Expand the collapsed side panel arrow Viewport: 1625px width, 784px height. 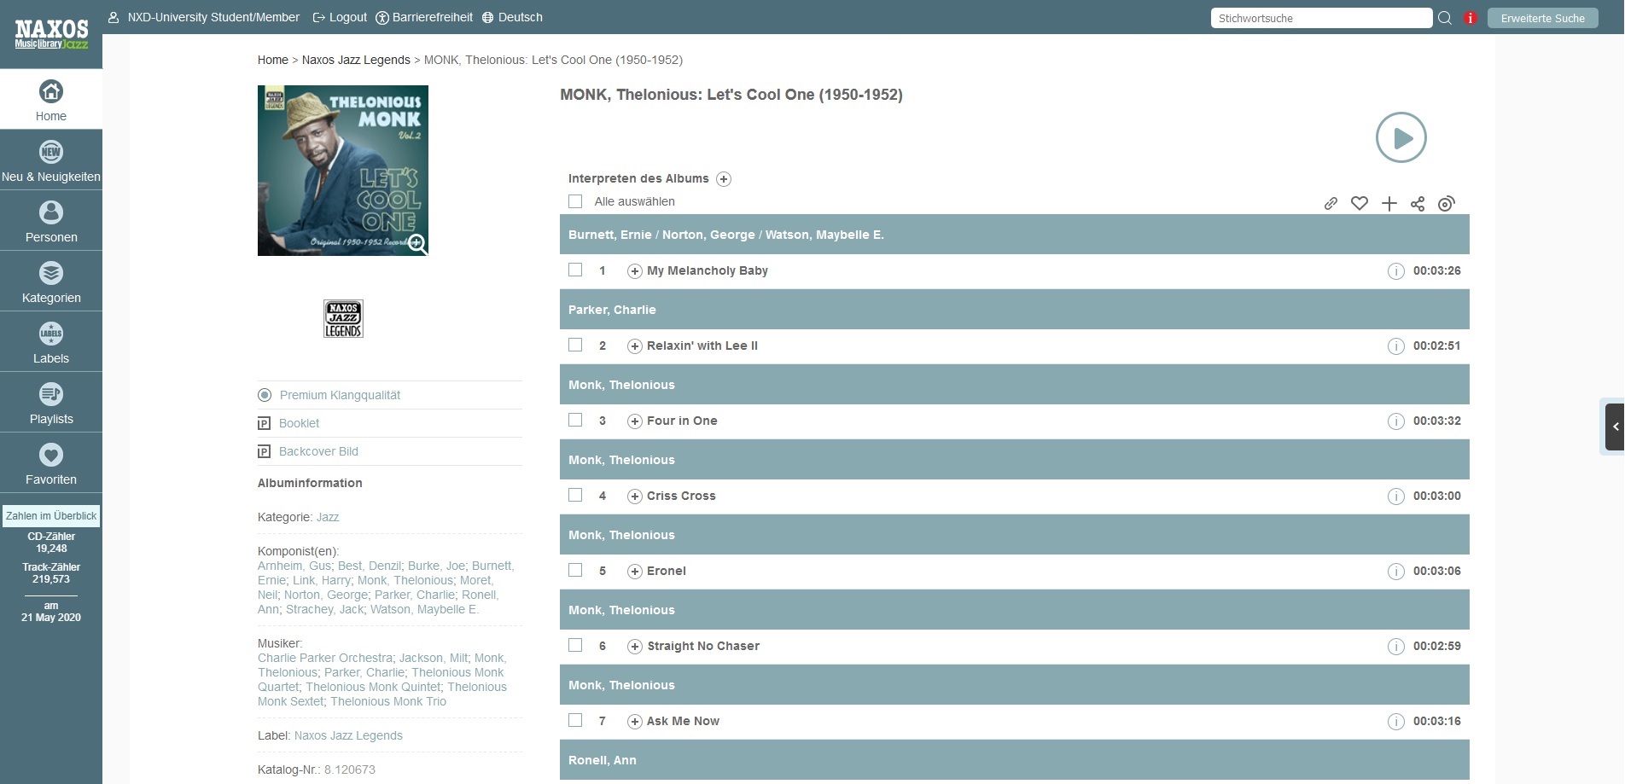tap(1615, 427)
